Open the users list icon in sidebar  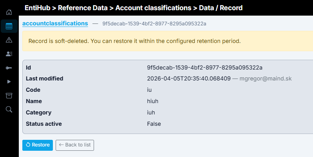(9, 54)
